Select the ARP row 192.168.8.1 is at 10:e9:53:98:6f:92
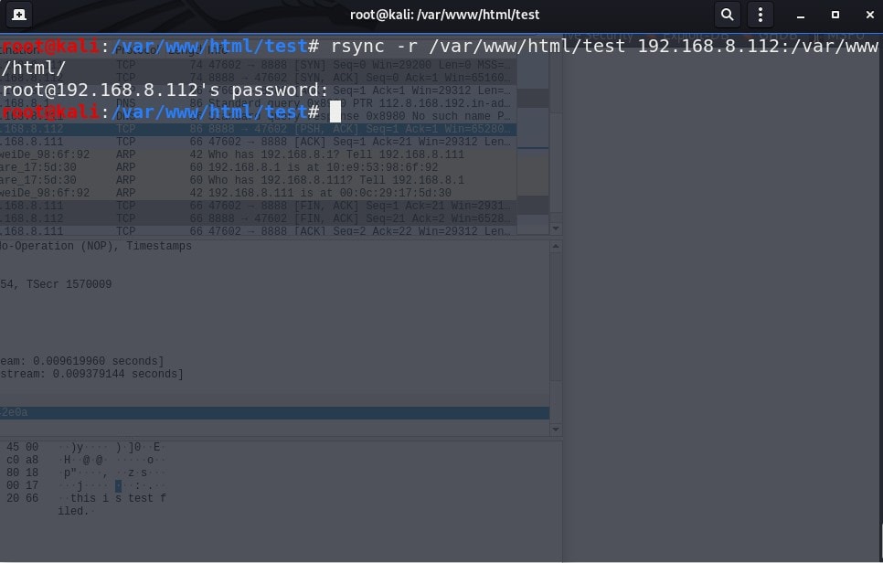The width and height of the screenshot is (883, 563). 259,167
